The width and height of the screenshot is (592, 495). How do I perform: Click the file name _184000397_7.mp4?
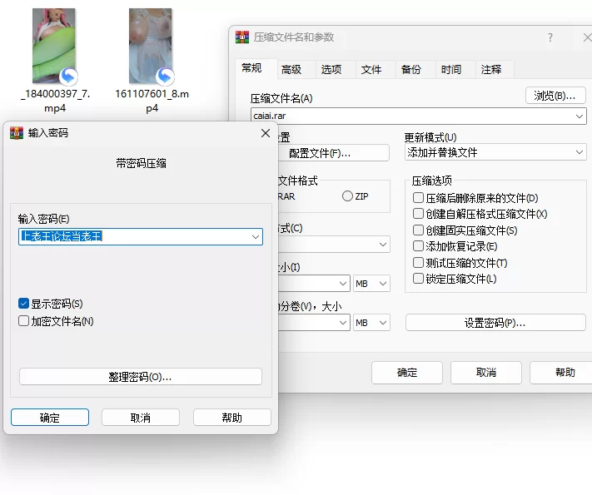(x=55, y=101)
